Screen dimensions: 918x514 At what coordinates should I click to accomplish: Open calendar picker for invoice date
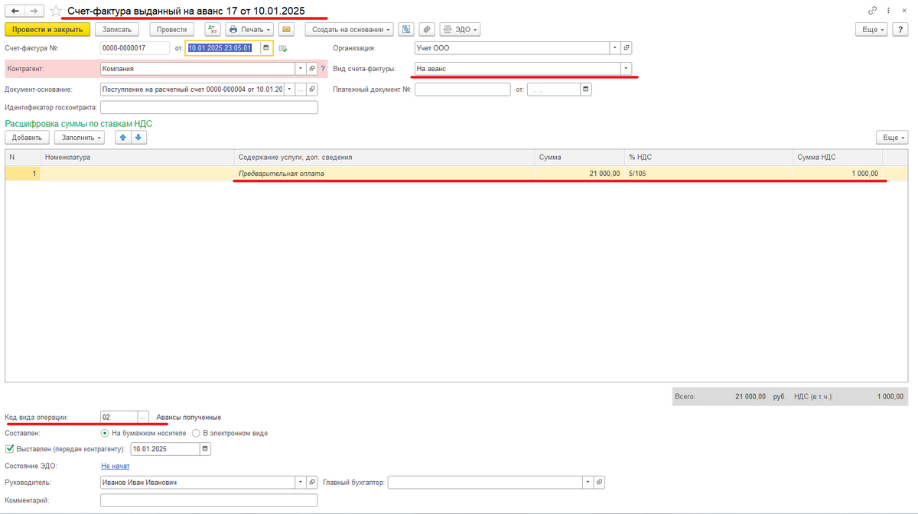click(266, 47)
